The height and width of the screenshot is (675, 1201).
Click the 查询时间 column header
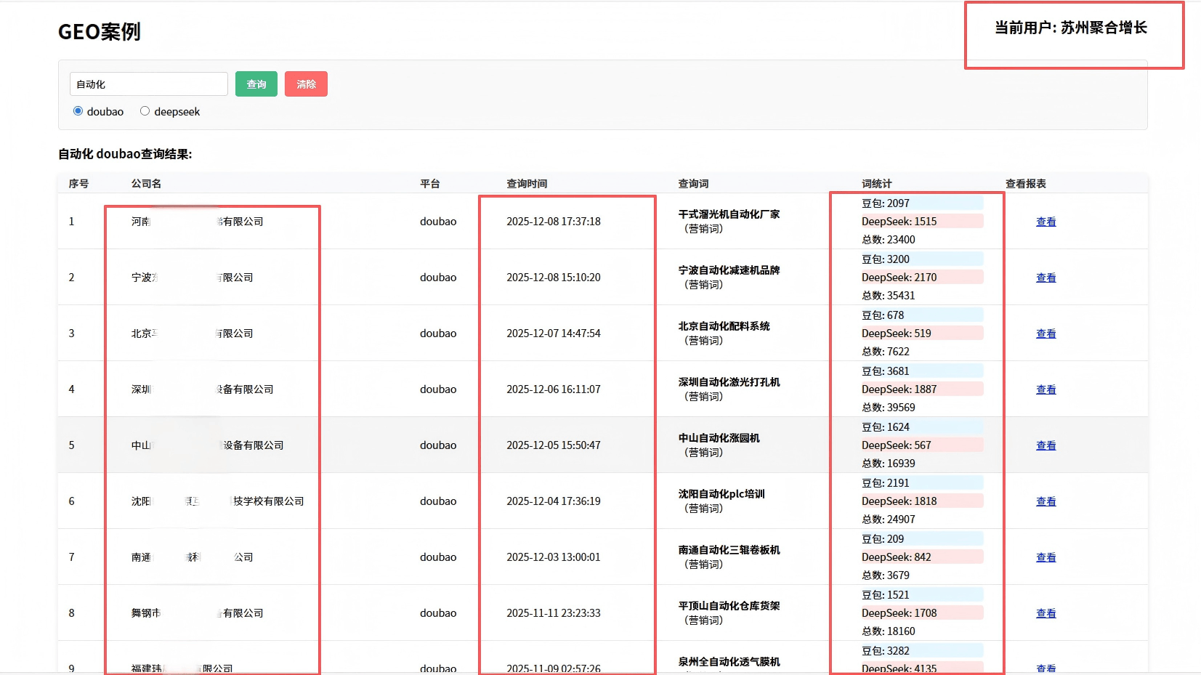[527, 184]
